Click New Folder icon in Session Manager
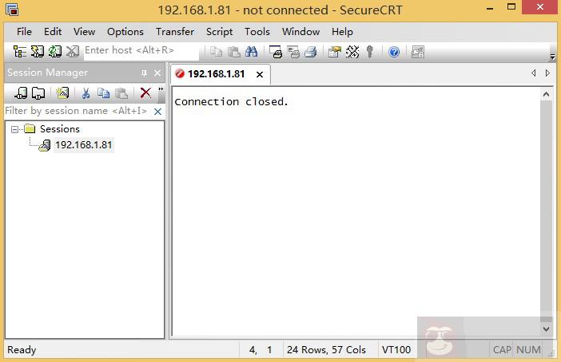This screenshot has width=561, height=362. coord(38,93)
